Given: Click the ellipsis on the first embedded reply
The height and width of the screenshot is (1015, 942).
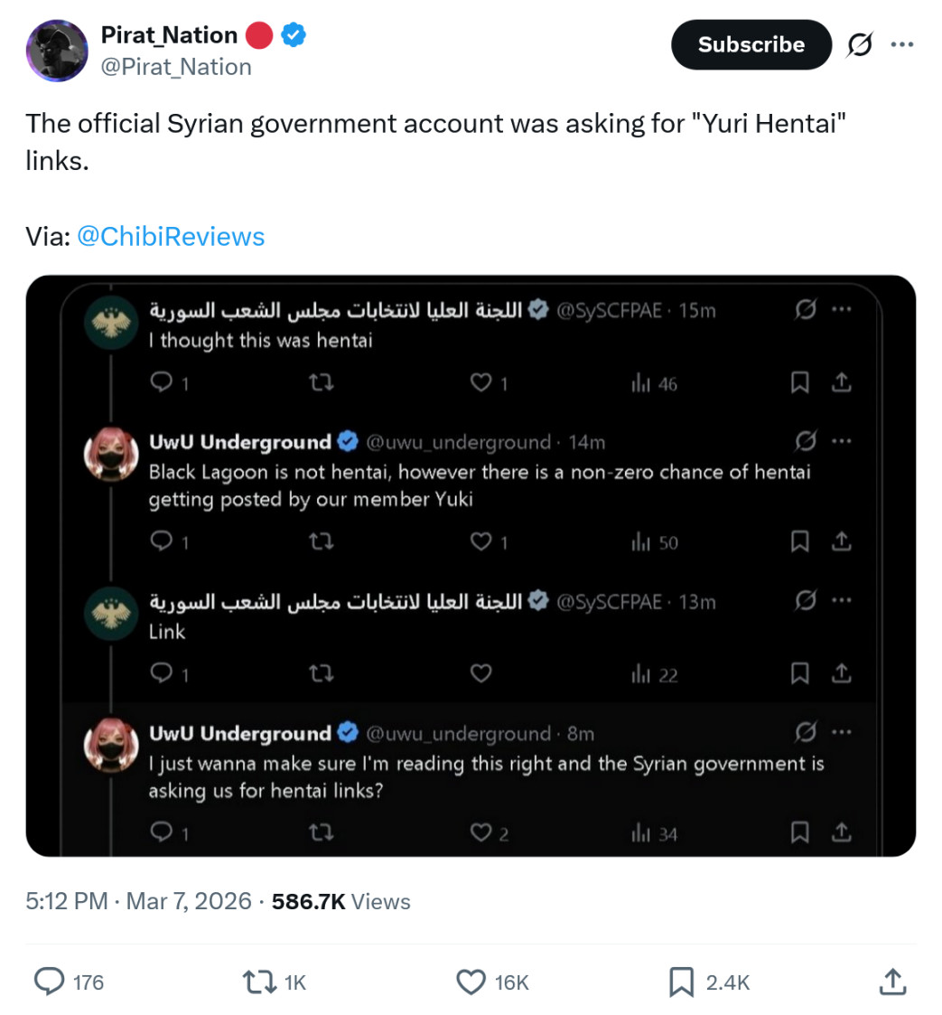Looking at the screenshot, I should click(841, 309).
